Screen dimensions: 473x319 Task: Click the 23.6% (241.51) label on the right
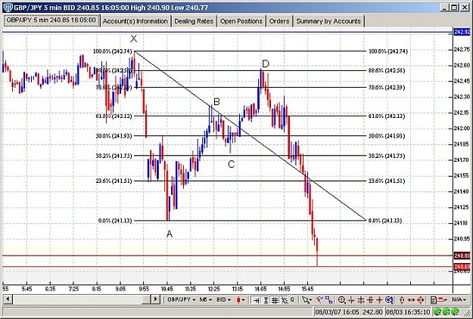[x=387, y=181]
